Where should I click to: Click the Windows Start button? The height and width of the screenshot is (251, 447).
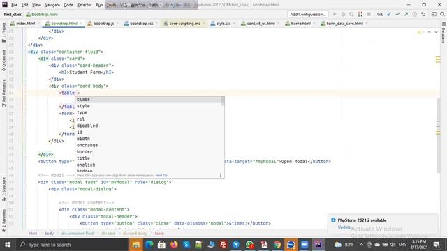(8, 245)
